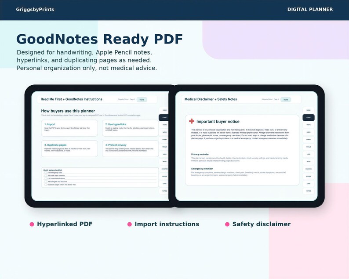
Task: Click the red medical cross icon
Action: pos(191,121)
